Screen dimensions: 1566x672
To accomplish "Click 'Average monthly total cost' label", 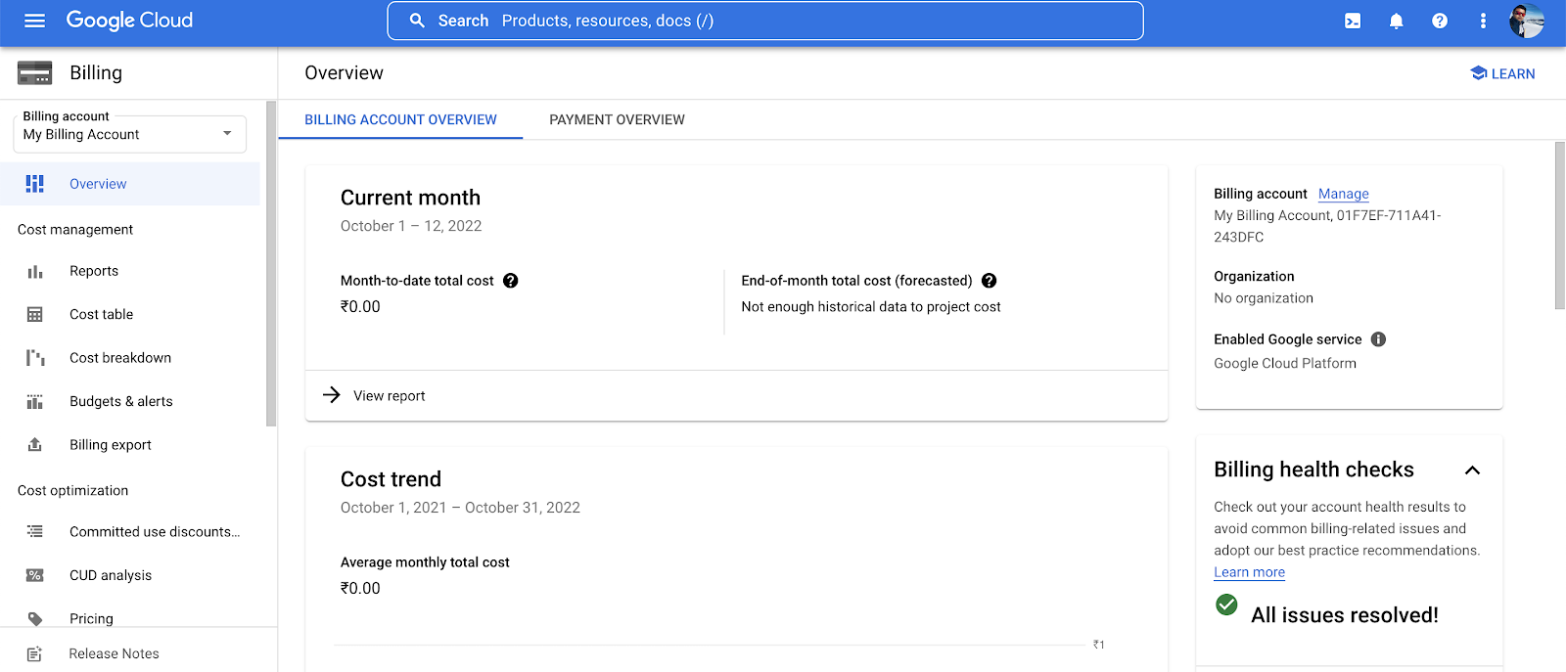I will (x=425, y=562).
